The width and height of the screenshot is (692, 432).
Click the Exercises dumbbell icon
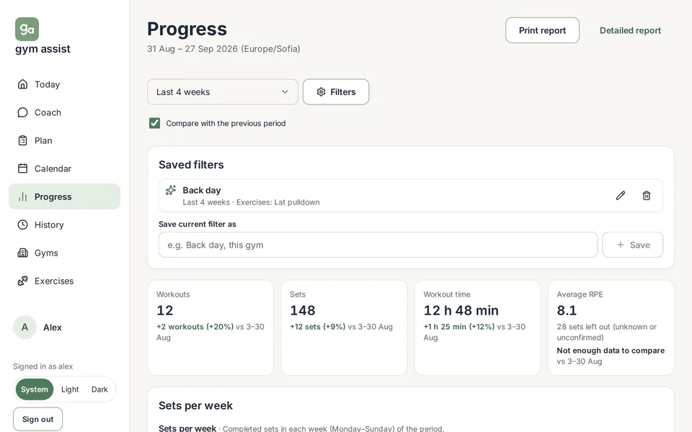click(22, 281)
